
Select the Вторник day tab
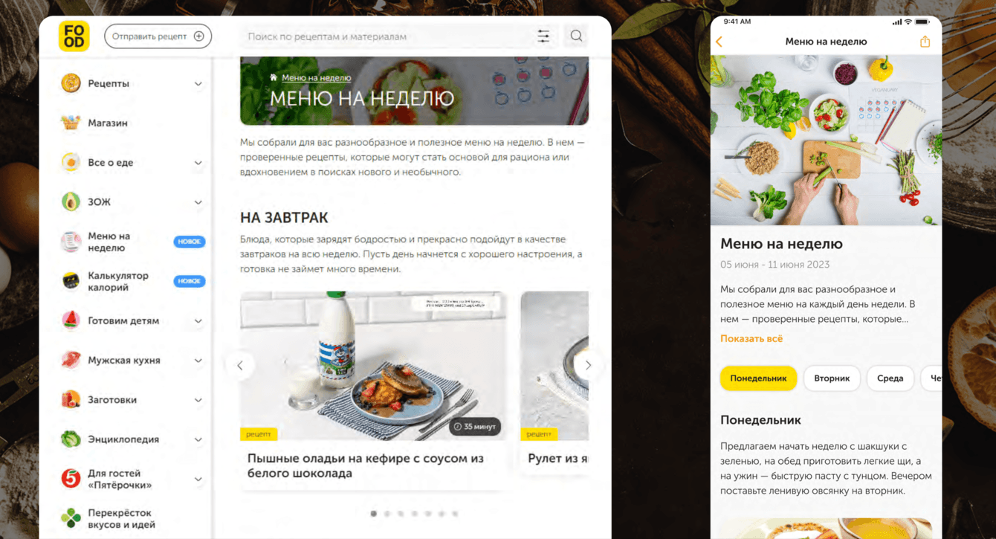[832, 378]
